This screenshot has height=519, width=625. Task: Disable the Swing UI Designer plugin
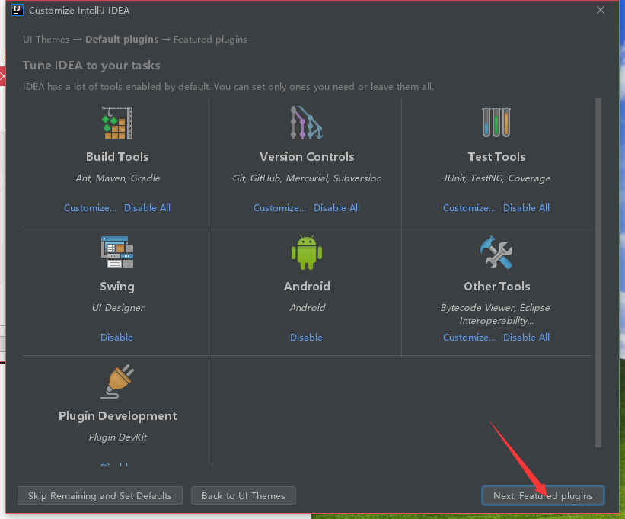pos(116,338)
